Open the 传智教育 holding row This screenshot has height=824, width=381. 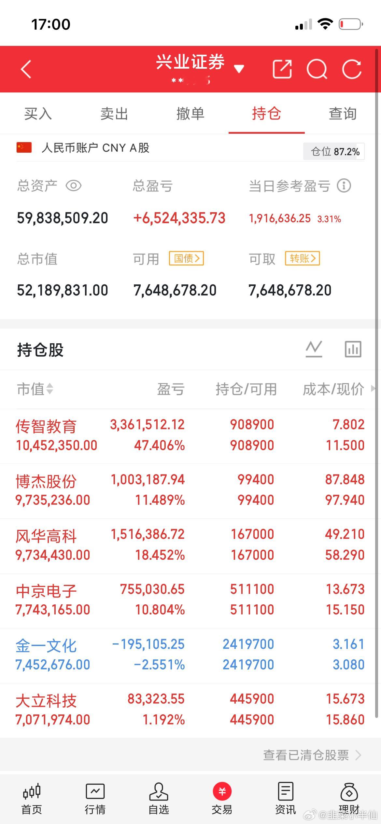(190, 436)
